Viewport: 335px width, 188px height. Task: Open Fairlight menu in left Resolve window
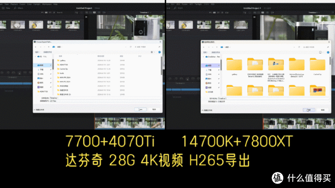(x=37, y=4)
